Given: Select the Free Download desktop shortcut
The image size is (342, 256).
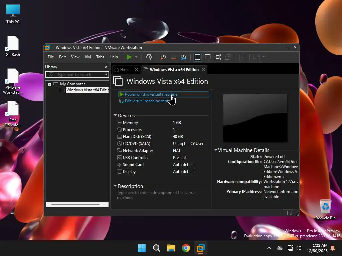Looking at the screenshot, I should [x=13, y=114].
